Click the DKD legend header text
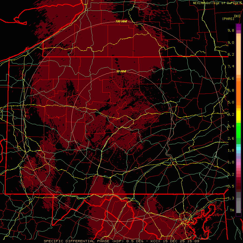The image size is (243, 243). [237, 16]
